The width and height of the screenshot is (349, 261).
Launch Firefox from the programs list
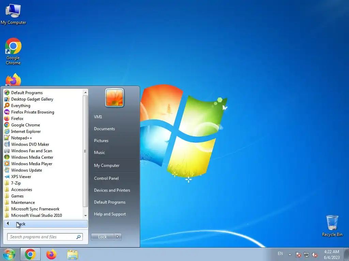pos(43,119)
